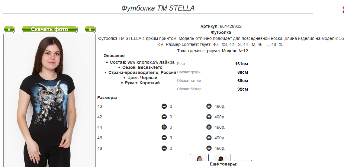The image size is (344, 167).
Task: Click the Ещё товары: heading
Action: (223, 164)
